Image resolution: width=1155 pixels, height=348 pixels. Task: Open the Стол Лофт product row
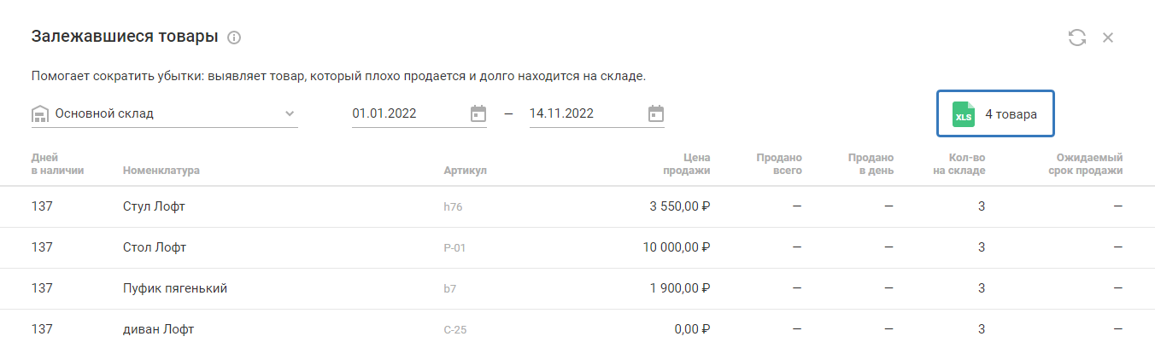pyautogui.click(x=155, y=247)
